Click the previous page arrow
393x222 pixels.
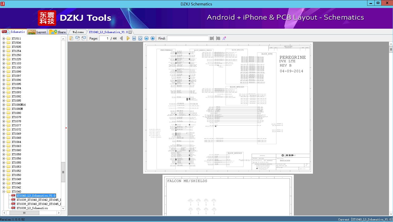[x=121, y=38]
